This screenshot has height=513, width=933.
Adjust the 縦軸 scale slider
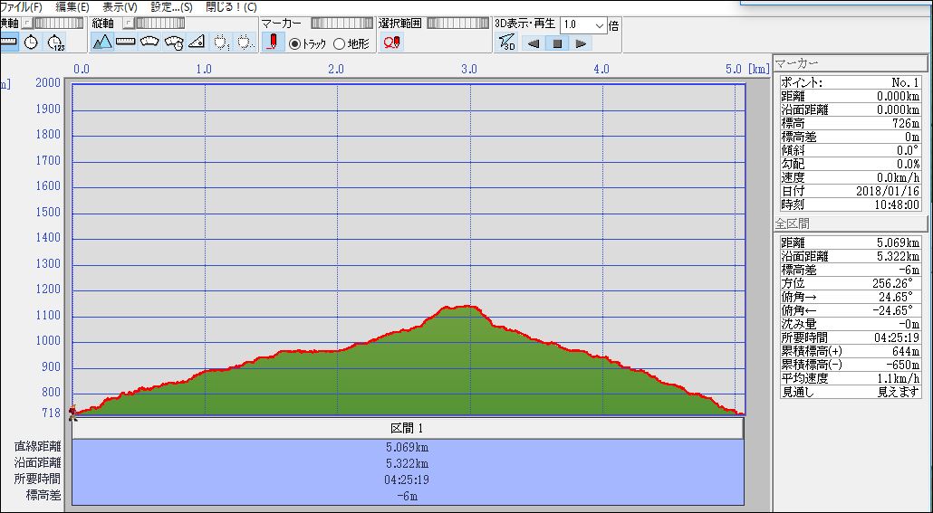pyautogui.click(x=159, y=24)
